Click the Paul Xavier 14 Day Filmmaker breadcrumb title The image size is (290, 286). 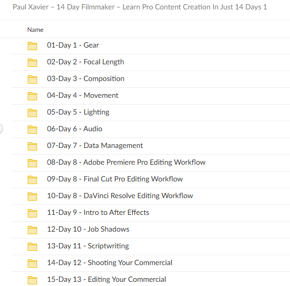click(x=140, y=7)
